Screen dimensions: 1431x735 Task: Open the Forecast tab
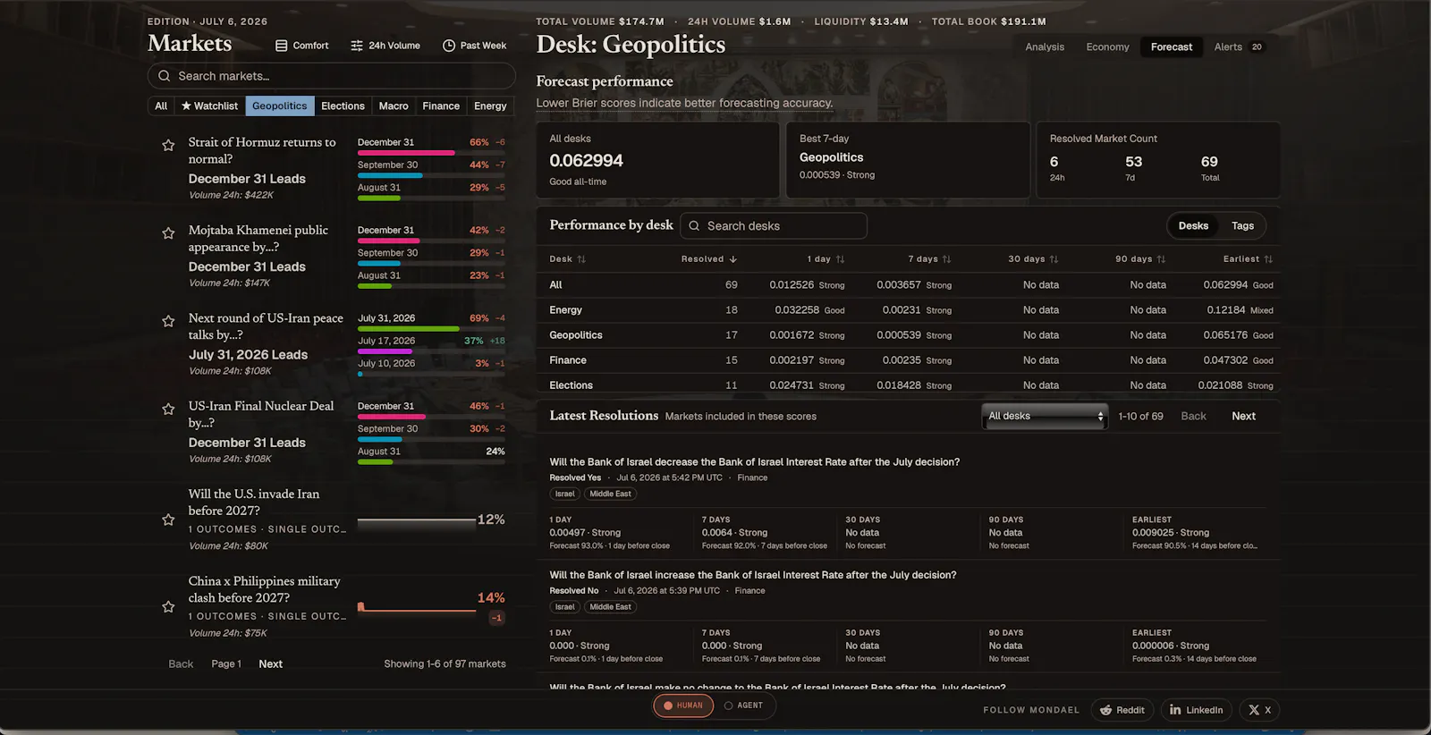(x=1172, y=46)
